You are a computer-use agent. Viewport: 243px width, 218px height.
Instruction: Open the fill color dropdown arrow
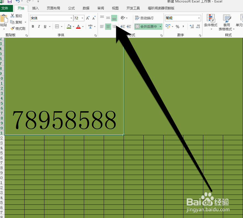tap(73, 27)
